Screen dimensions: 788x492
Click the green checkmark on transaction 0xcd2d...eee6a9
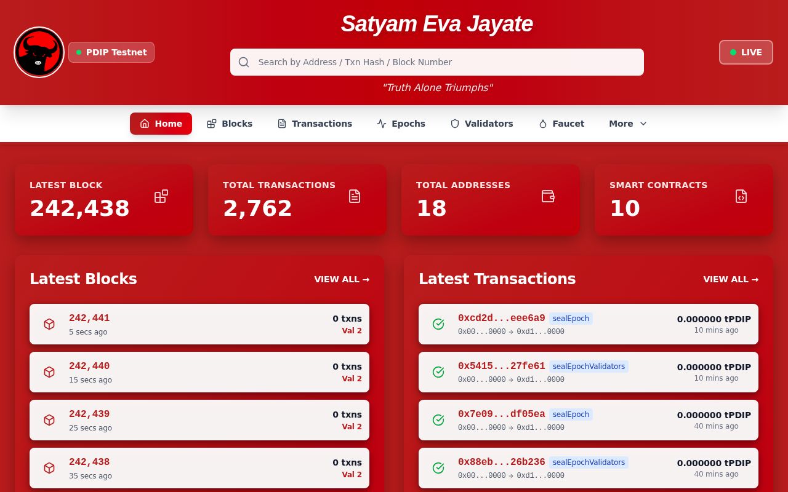pyautogui.click(x=438, y=324)
